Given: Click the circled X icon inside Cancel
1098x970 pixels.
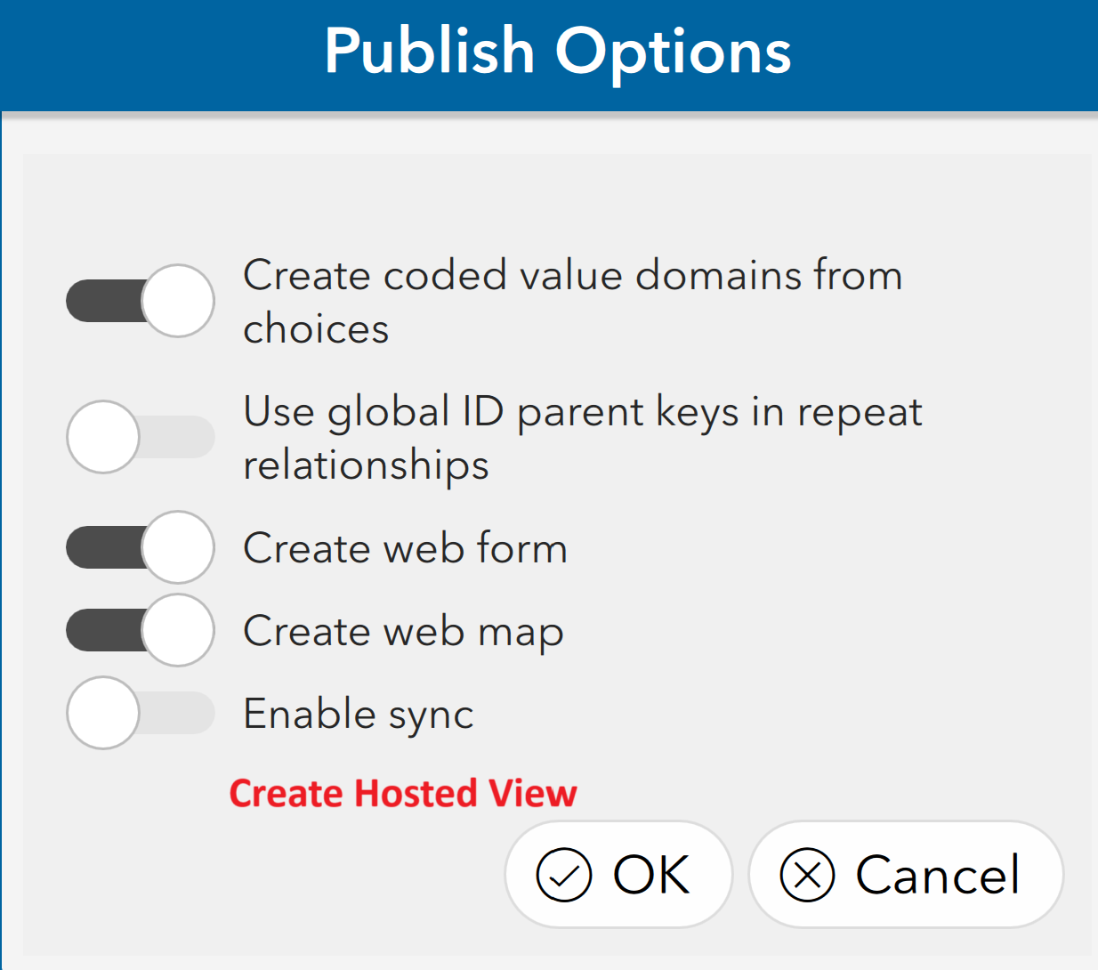Looking at the screenshot, I should tap(807, 875).
